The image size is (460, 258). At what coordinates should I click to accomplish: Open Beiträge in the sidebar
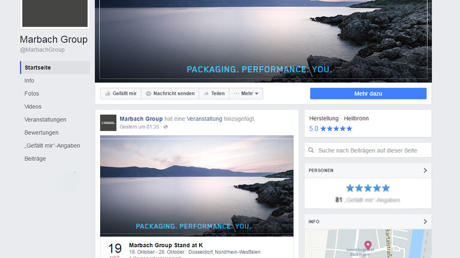tap(35, 159)
